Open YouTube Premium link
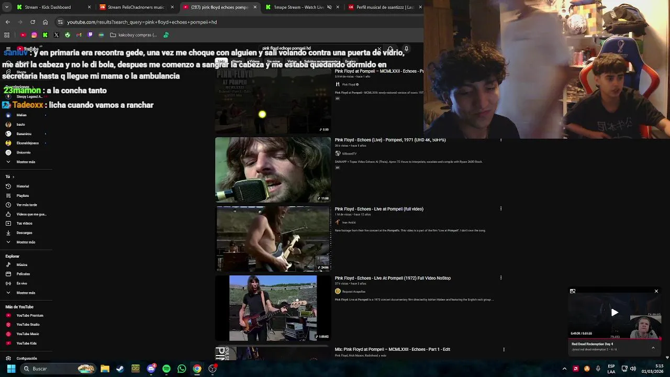Image resolution: width=670 pixels, height=377 pixels. click(x=29, y=316)
